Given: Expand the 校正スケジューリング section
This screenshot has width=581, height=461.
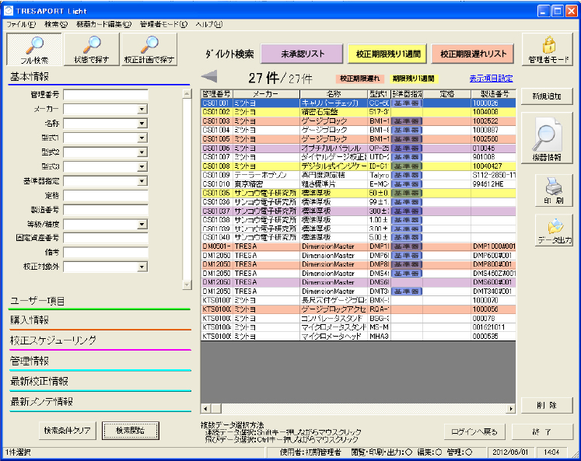Looking at the screenshot, I should point(53,341).
